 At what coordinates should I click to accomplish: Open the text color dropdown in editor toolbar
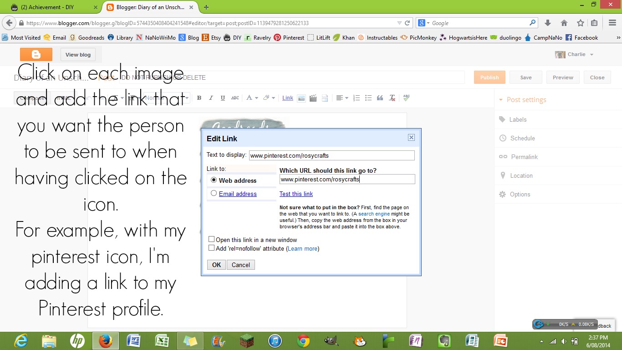tap(252, 98)
